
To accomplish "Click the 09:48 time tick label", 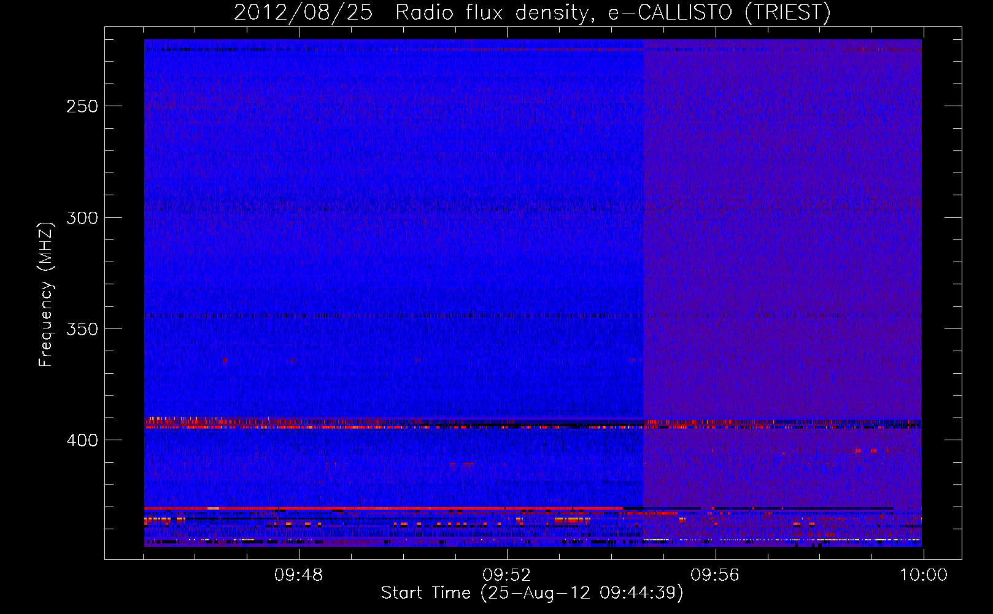I will coord(299,575).
